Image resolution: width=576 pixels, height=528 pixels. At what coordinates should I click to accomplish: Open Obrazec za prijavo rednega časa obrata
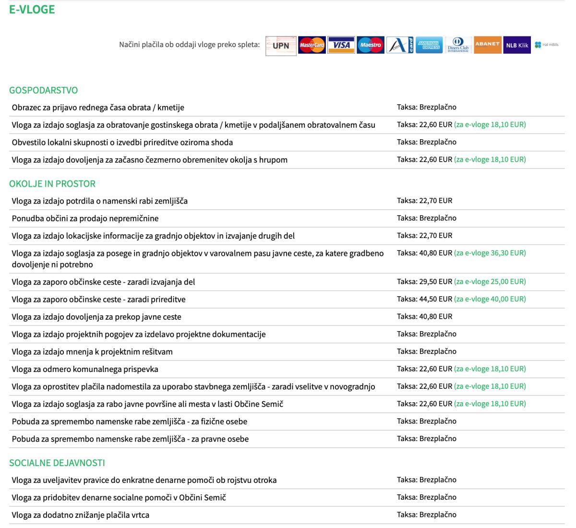tap(98, 108)
